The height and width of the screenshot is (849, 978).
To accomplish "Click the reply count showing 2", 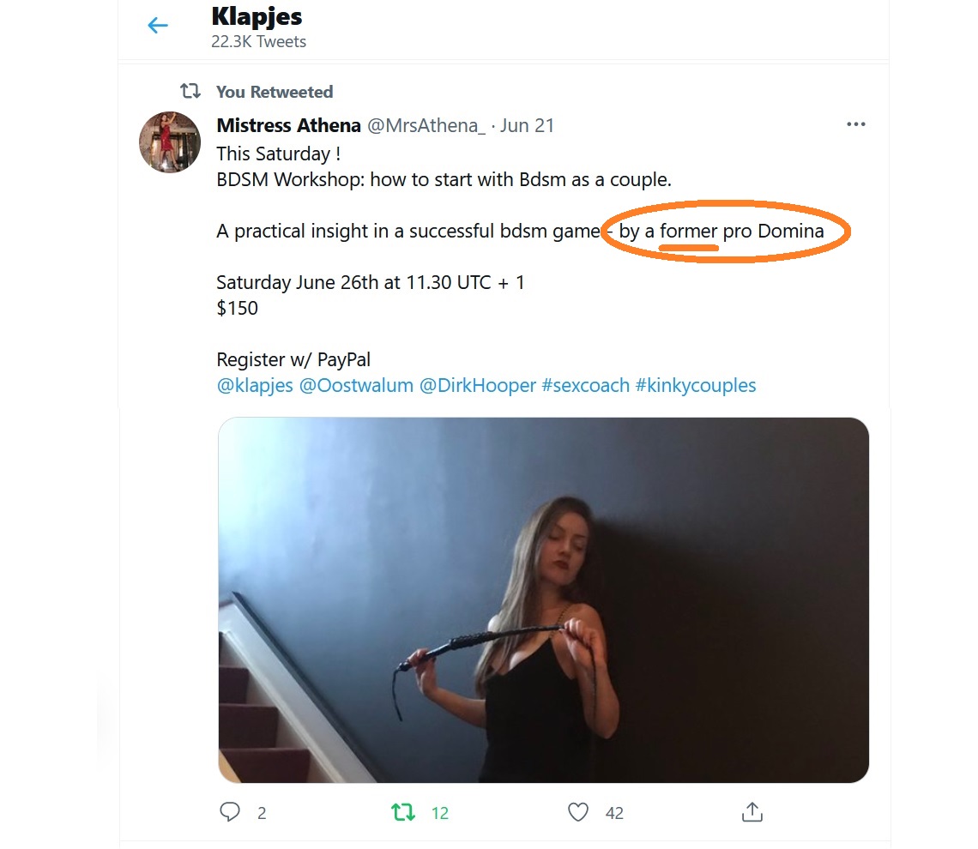I will click(x=262, y=812).
